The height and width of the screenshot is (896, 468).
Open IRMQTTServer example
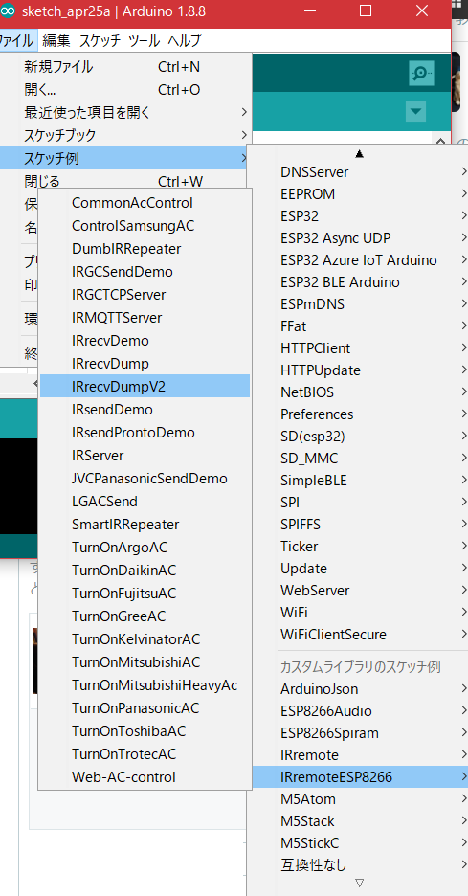tap(145, 318)
